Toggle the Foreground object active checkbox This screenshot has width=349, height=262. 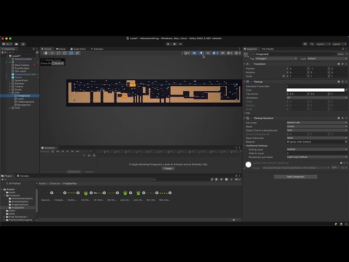click(252, 54)
